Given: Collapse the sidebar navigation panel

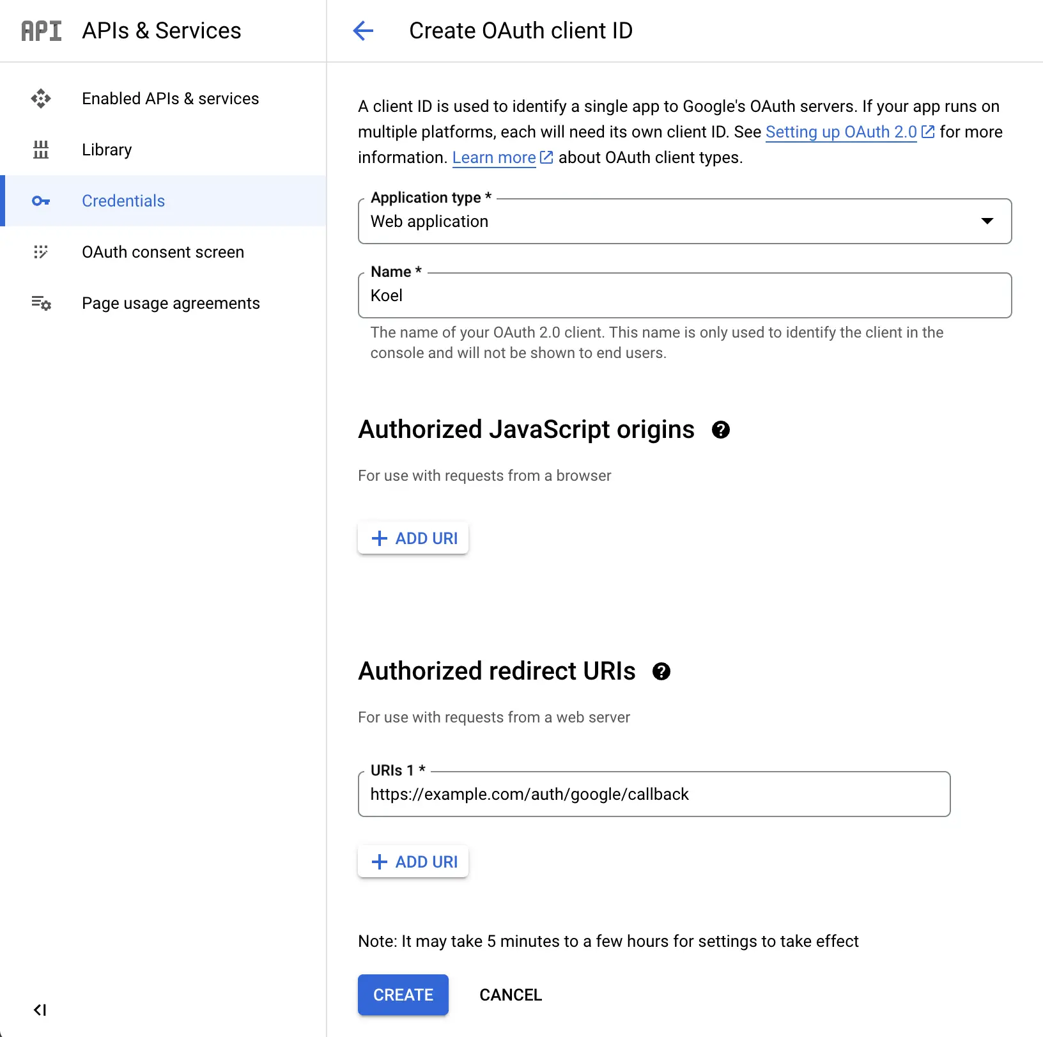Looking at the screenshot, I should (x=40, y=1010).
